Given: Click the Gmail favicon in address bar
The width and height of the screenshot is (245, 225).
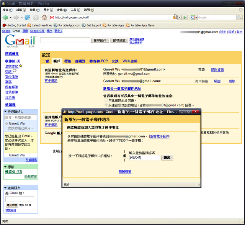Looking at the screenshot, I should pos(52,18).
